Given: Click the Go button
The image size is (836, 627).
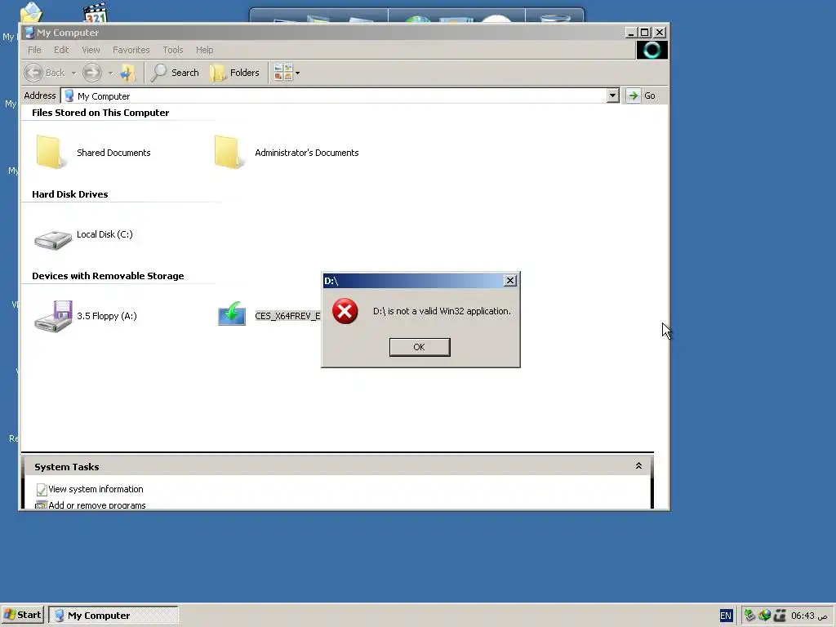Looking at the screenshot, I should (641, 96).
